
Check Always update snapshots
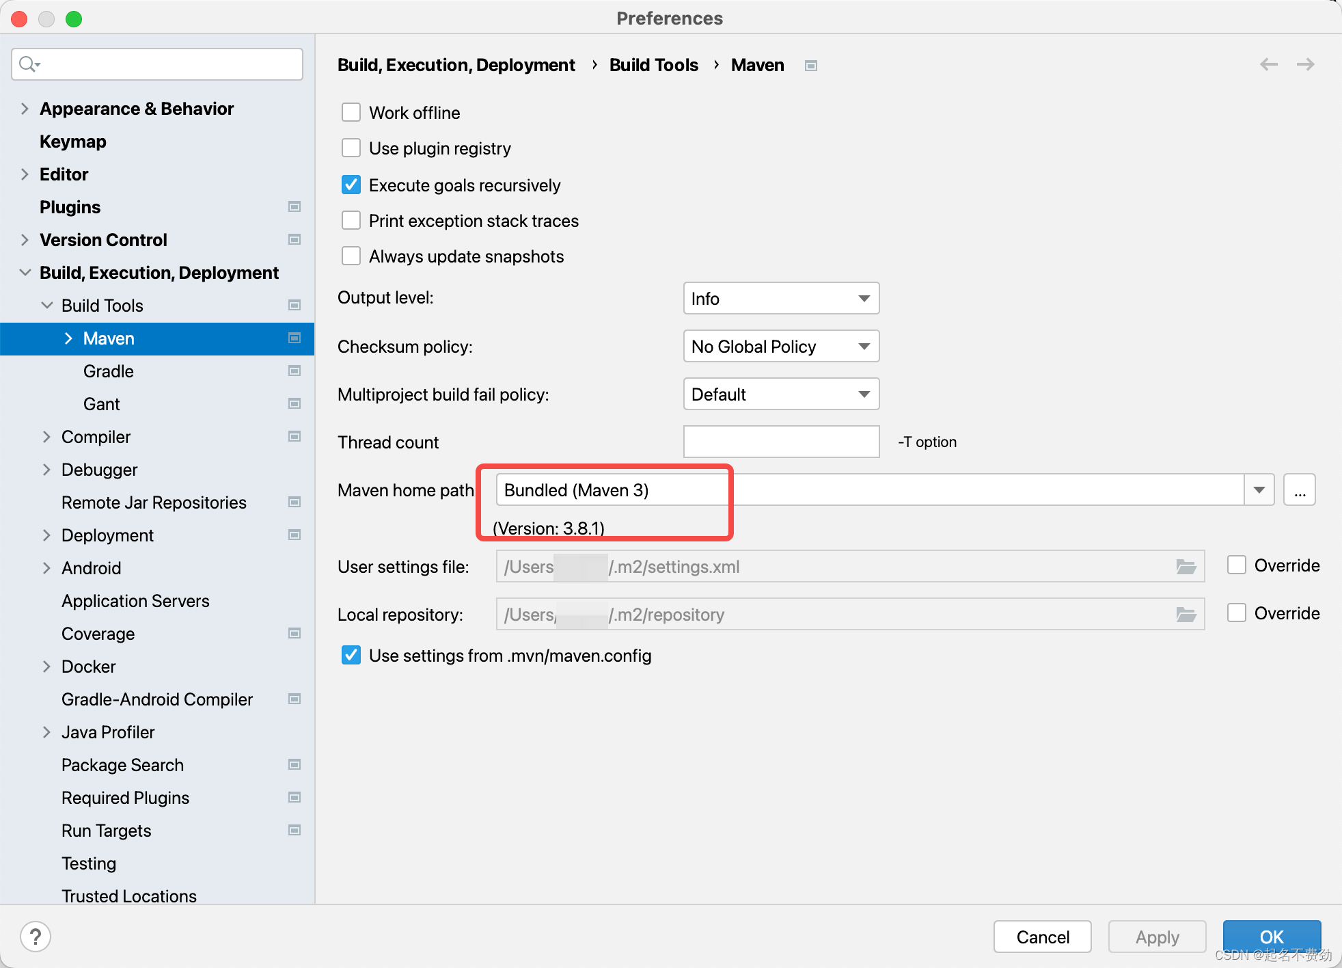[351, 255]
